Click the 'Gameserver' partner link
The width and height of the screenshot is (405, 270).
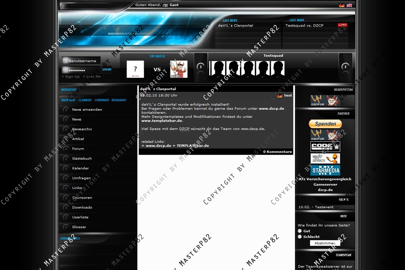325,185
